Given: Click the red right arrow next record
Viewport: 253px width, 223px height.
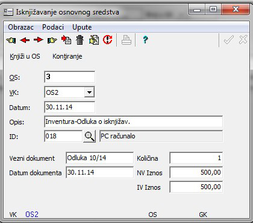Looking at the screenshot, I should click(39, 40).
